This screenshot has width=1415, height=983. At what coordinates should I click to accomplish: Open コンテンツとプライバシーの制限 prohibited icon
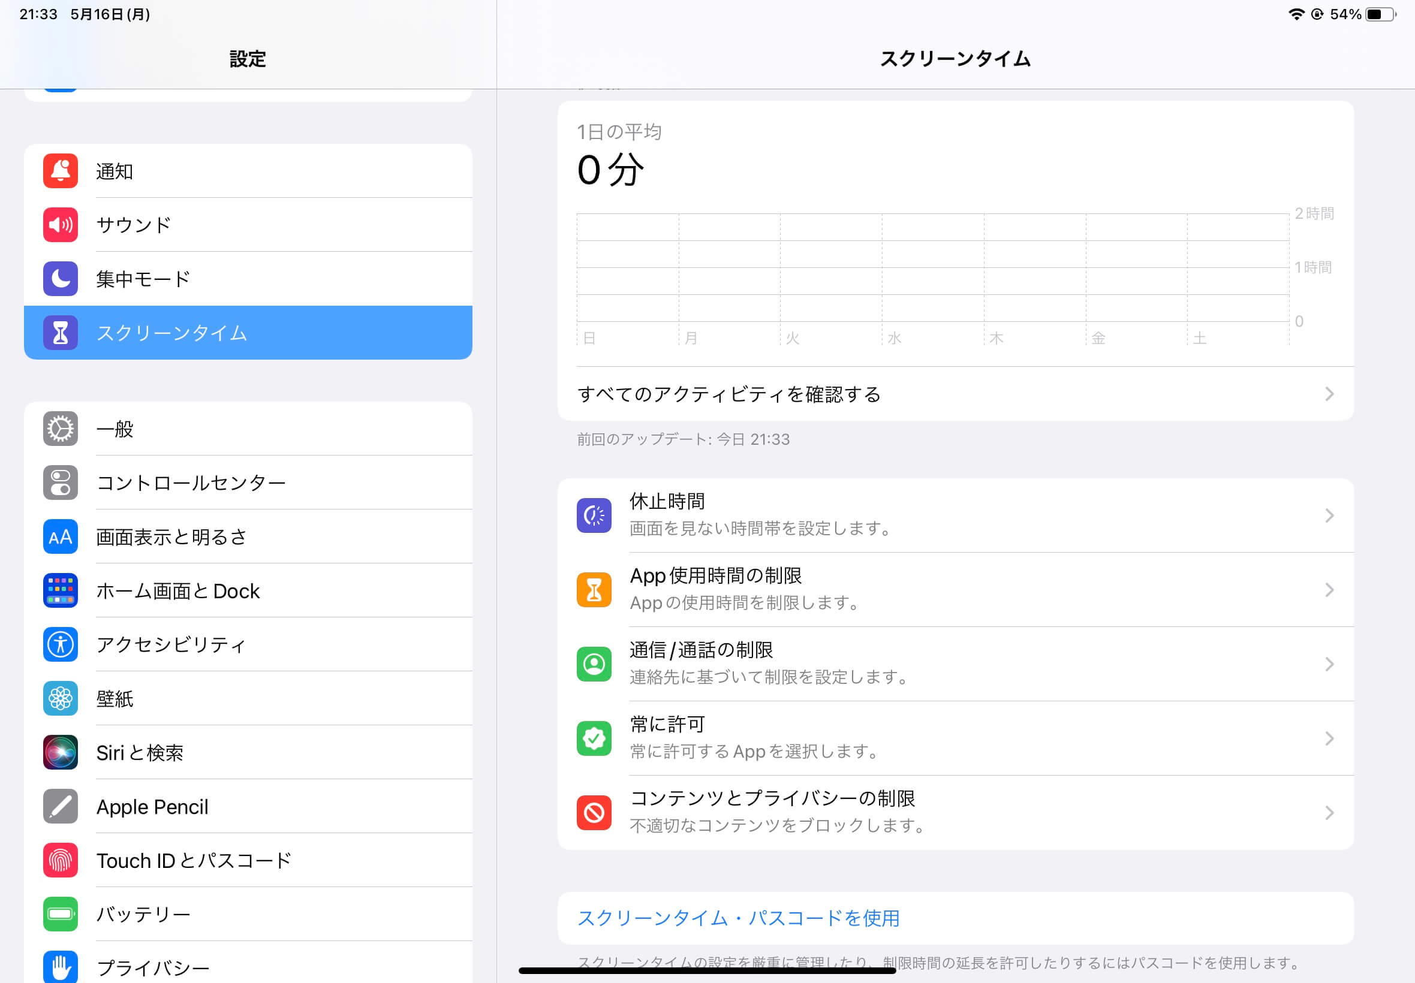[594, 813]
